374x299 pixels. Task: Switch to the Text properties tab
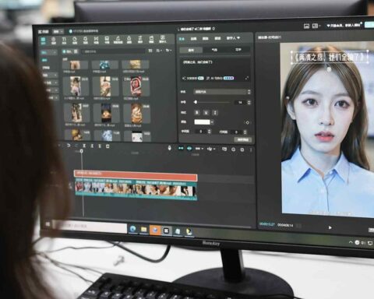click(182, 39)
